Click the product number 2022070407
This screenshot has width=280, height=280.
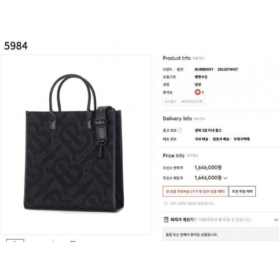(x=228, y=69)
